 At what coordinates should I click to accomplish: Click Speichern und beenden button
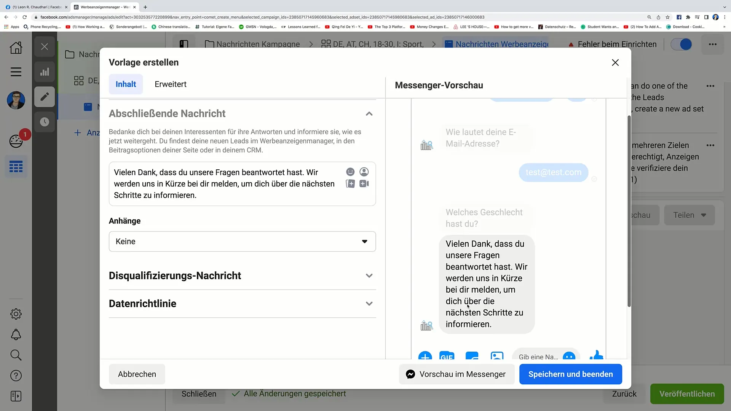click(571, 374)
